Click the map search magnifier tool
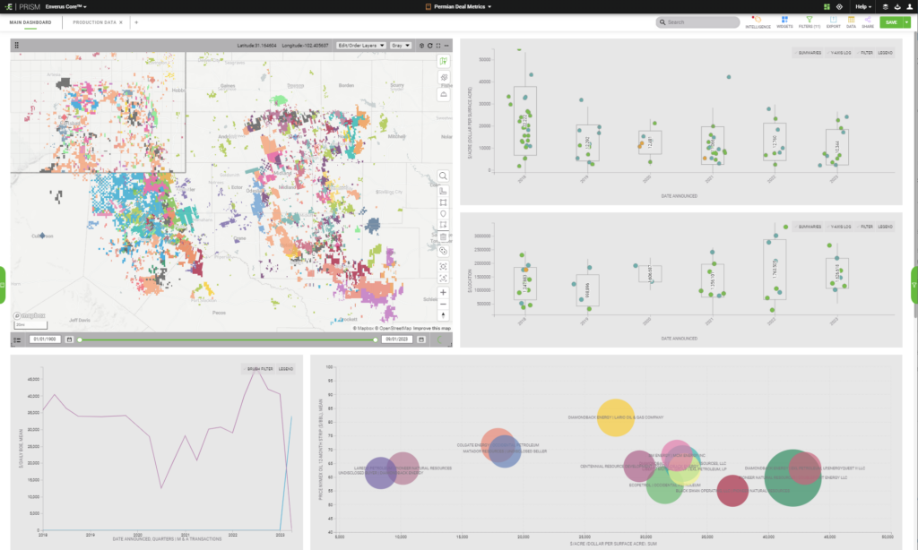Screen dimensions: 918x550 pyautogui.click(x=444, y=176)
